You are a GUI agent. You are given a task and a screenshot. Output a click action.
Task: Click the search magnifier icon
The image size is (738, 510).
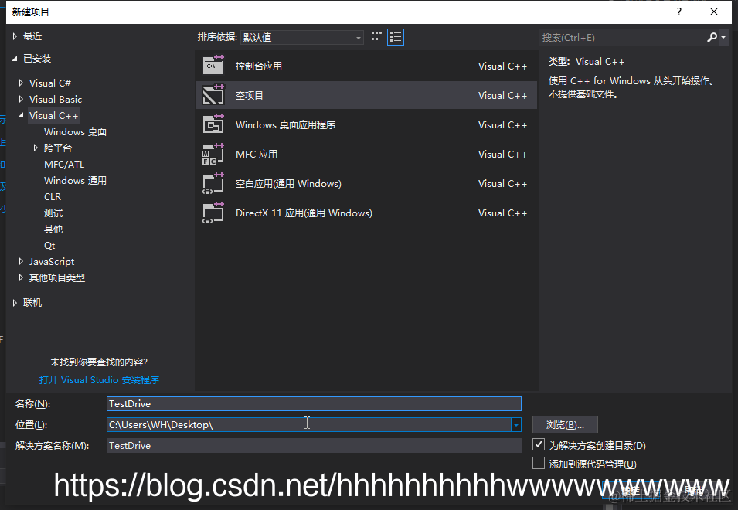[x=712, y=37]
